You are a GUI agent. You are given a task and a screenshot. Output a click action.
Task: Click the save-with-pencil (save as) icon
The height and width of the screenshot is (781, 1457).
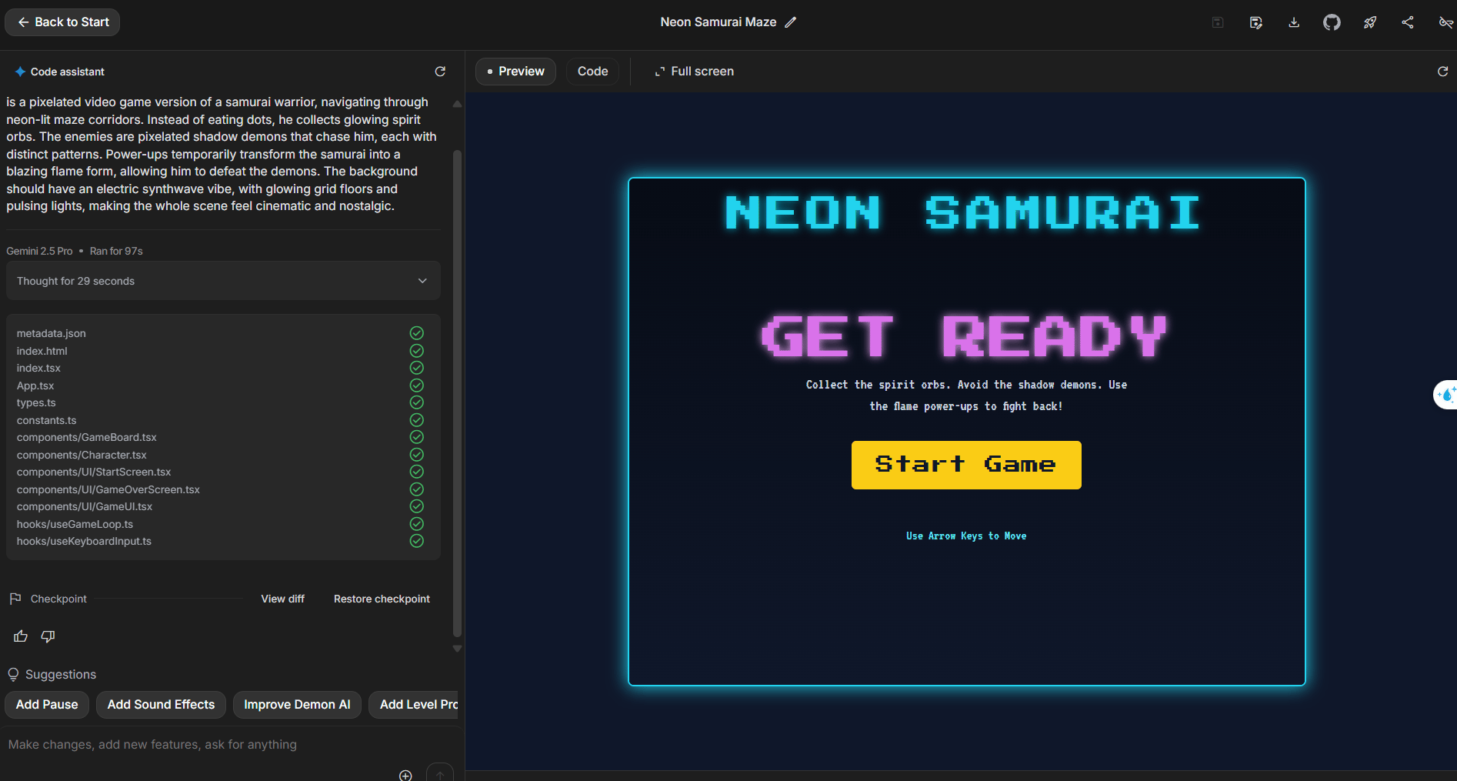click(x=1256, y=22)
